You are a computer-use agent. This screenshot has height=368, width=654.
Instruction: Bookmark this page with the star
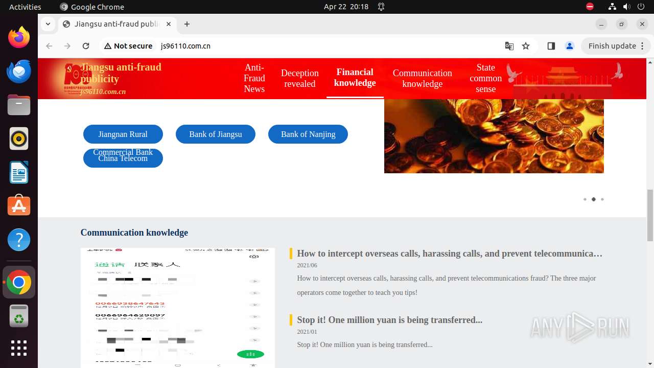point(526,46)
